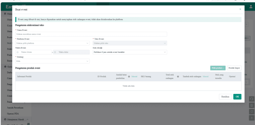Viewport: 255px width, 125px height.
Task: Click the ID Produk column header
Action: pos(102,77)
